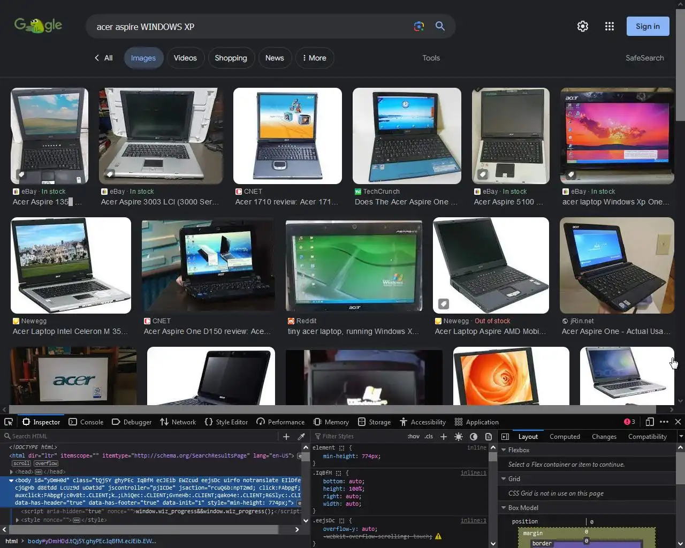Close the developer tools
Viewport: 685px width, 548px height.
[678, 422]
